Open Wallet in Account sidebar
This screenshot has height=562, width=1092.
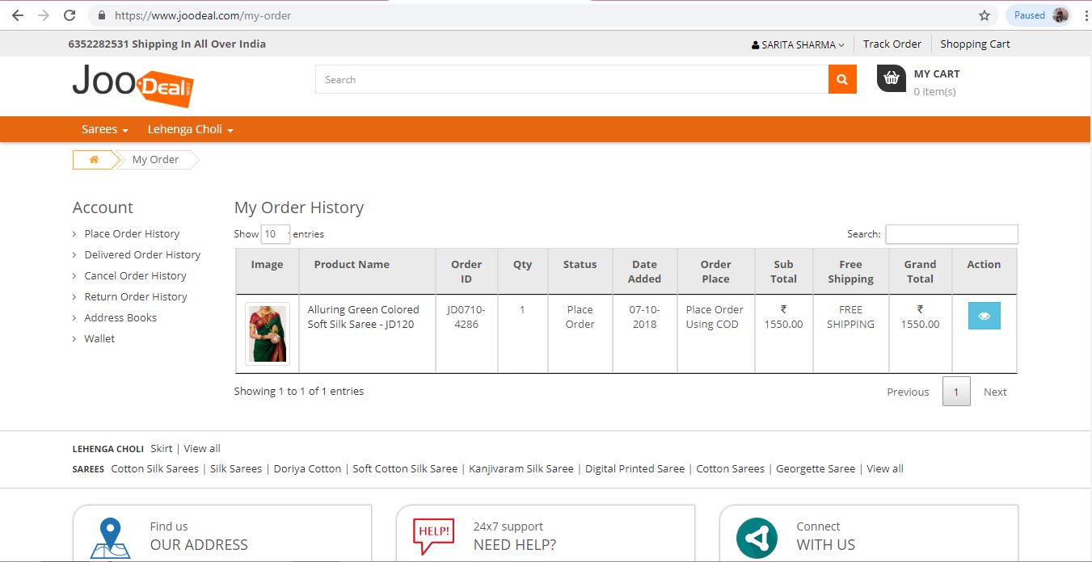[99, 338]
